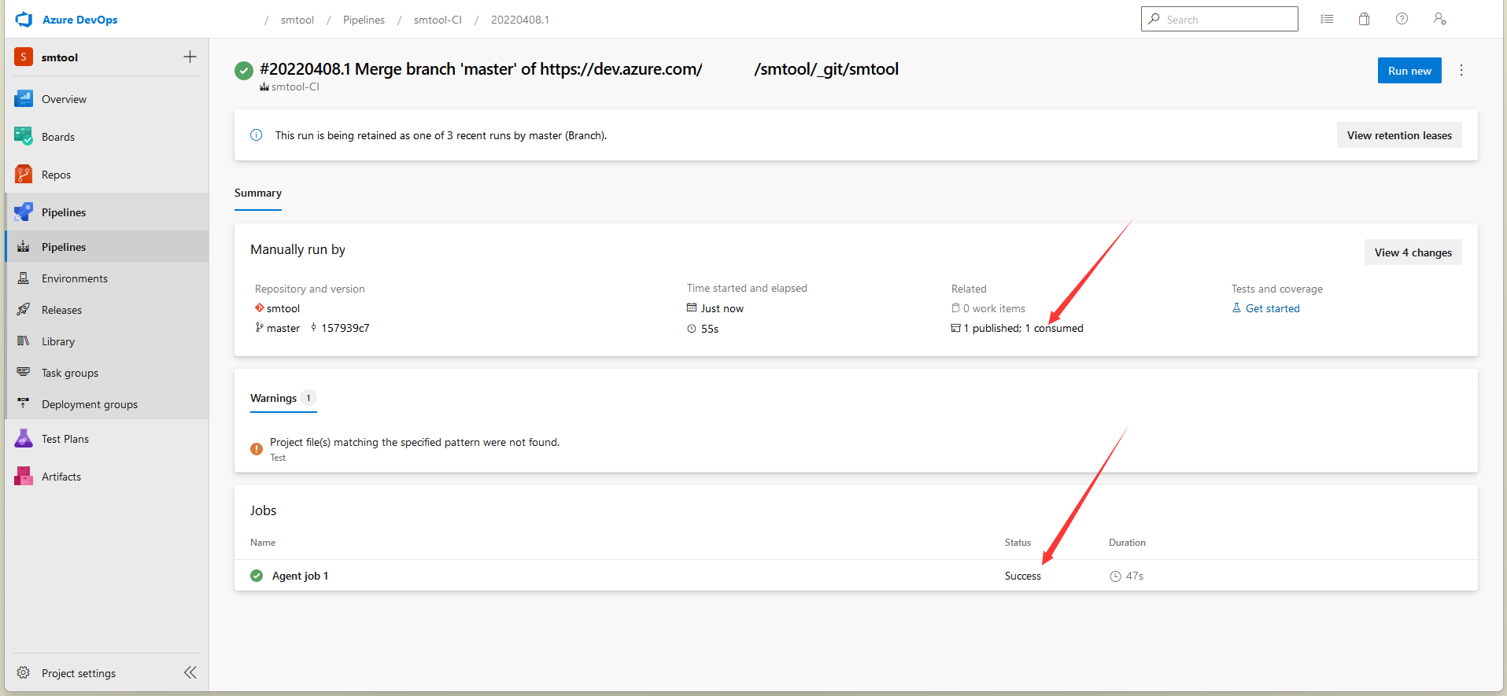
Task: Open Boards in the sidebar
Action: [58, 137]
